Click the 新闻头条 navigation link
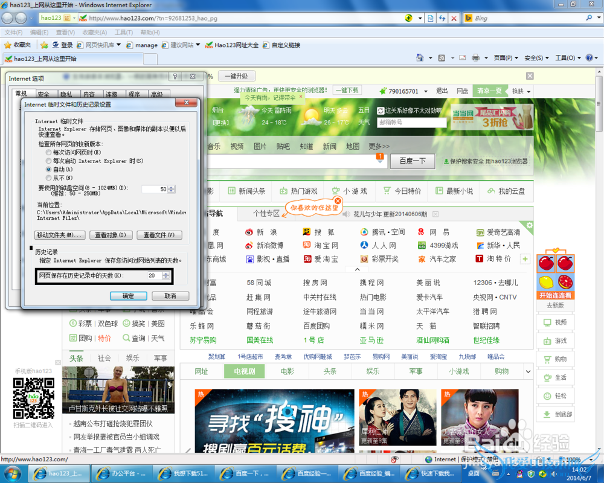 [x=247, y=191]
